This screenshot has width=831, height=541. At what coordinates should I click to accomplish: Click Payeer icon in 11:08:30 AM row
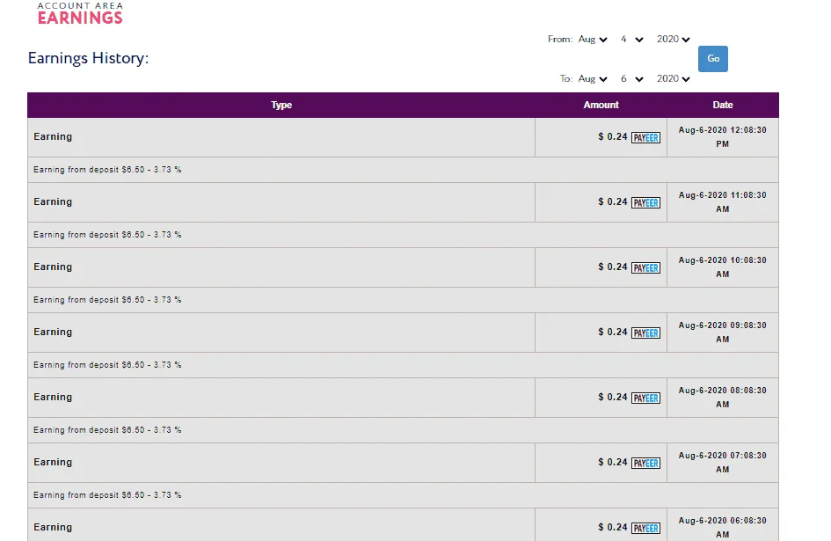(x=645, y=203)
